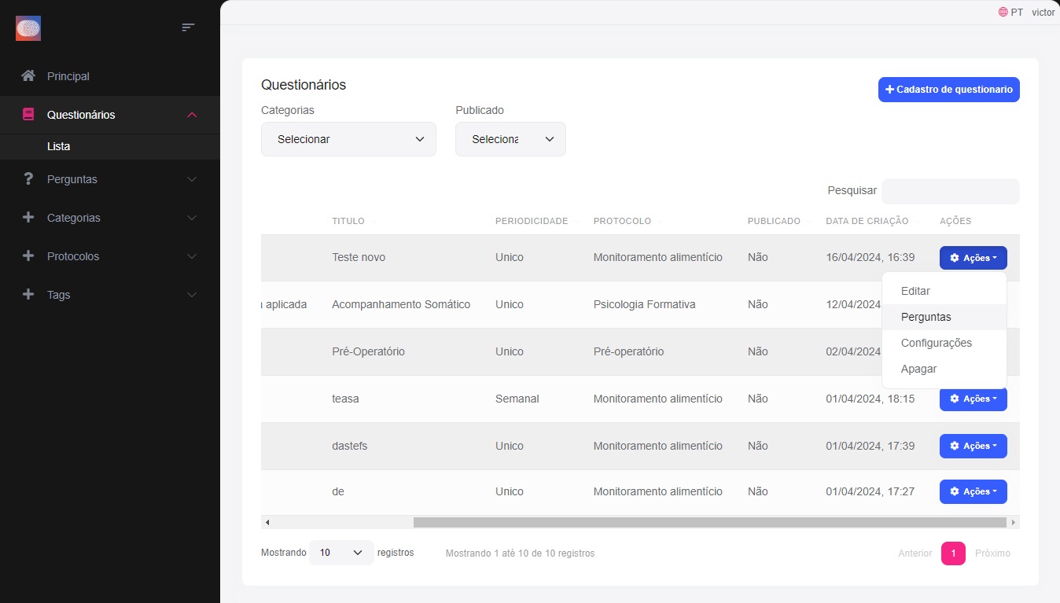Click the horizontal scrollbar under the table
This screenshot has height=603, width=1060.
(x=709, y=522)
